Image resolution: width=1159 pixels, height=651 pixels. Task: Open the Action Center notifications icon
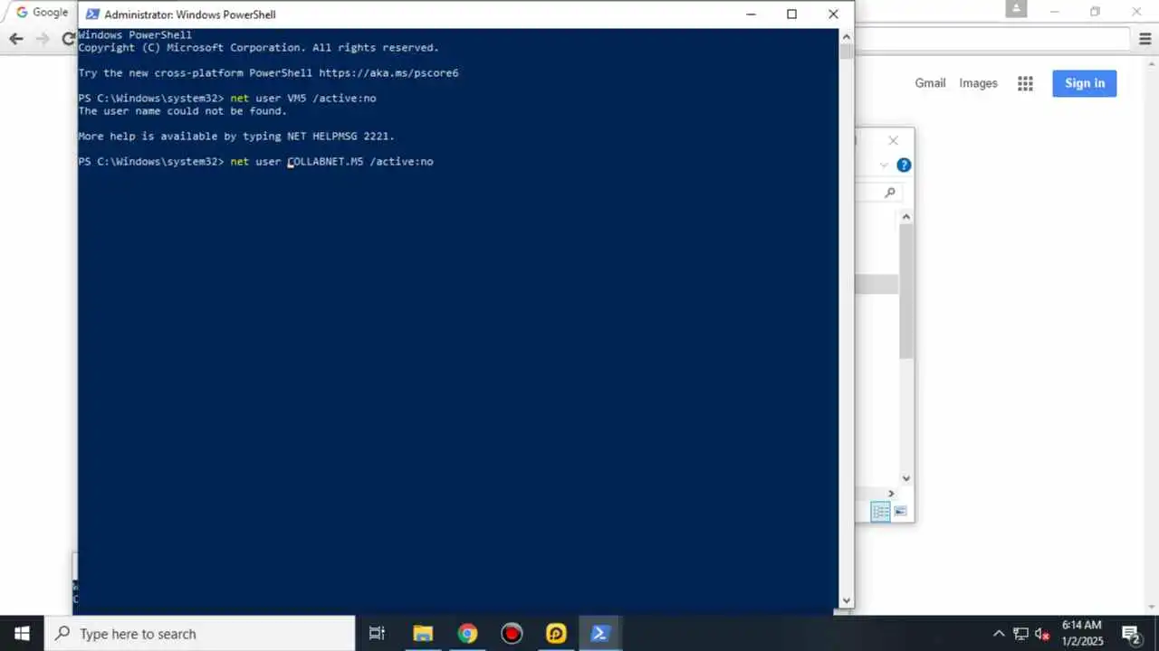(x=1130, y=634)
